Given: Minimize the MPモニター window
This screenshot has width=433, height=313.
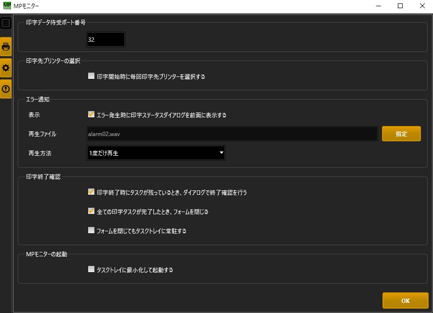Looking at the screenshot, I should pyautogui.click(x=379, y=6).
